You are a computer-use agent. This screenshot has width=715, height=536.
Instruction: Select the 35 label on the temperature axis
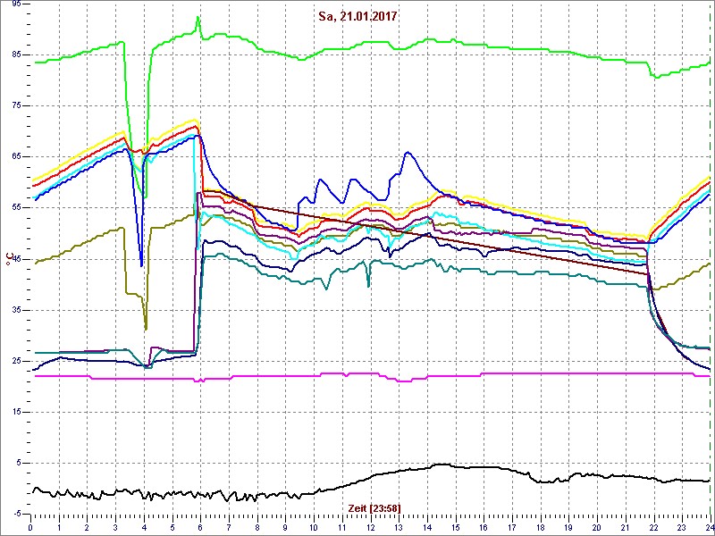click(16, 310)
